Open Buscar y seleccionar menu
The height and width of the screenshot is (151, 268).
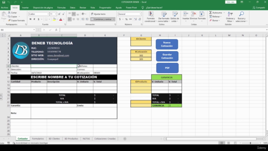point(241,17)
